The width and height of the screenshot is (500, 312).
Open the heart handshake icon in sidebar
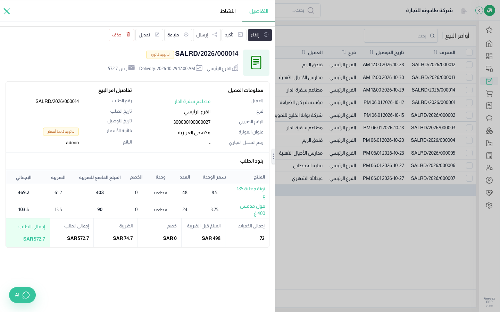tap(489, 193)
